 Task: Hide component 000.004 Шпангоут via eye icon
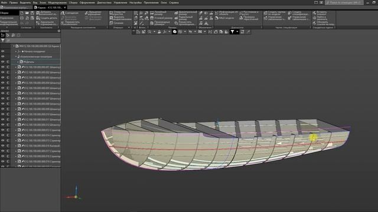coord(2,83)
